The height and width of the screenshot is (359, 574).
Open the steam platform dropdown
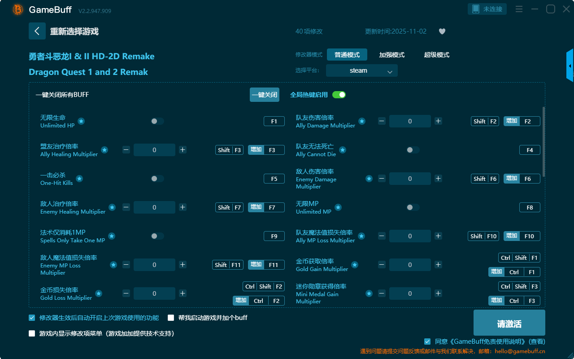pyautogui.click(x=361, y=70)
